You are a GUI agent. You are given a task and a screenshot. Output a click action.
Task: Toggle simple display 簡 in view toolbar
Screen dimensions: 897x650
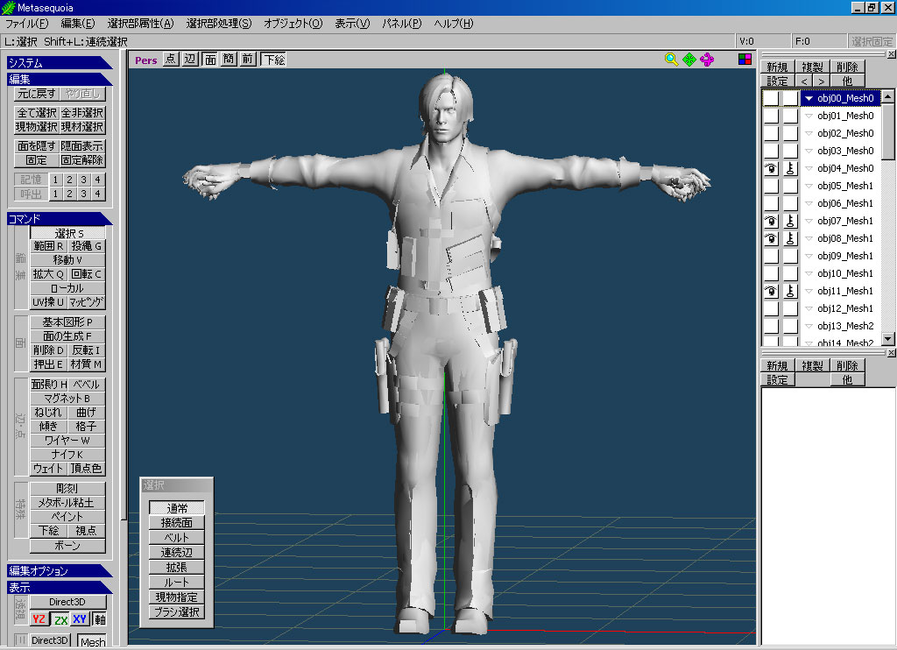click(229, 59)
